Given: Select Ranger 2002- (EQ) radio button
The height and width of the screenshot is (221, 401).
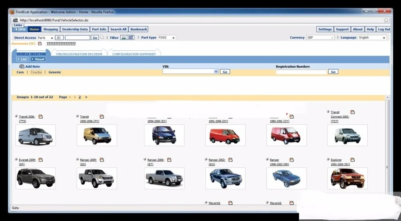Looking at the screenshot, I should pyautogui.click(x=206, y=159).
